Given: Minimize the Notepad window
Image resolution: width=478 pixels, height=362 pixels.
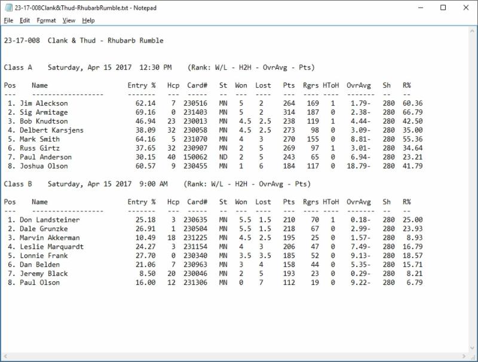Looking at the screenshot, I should [x=415, y=8].
